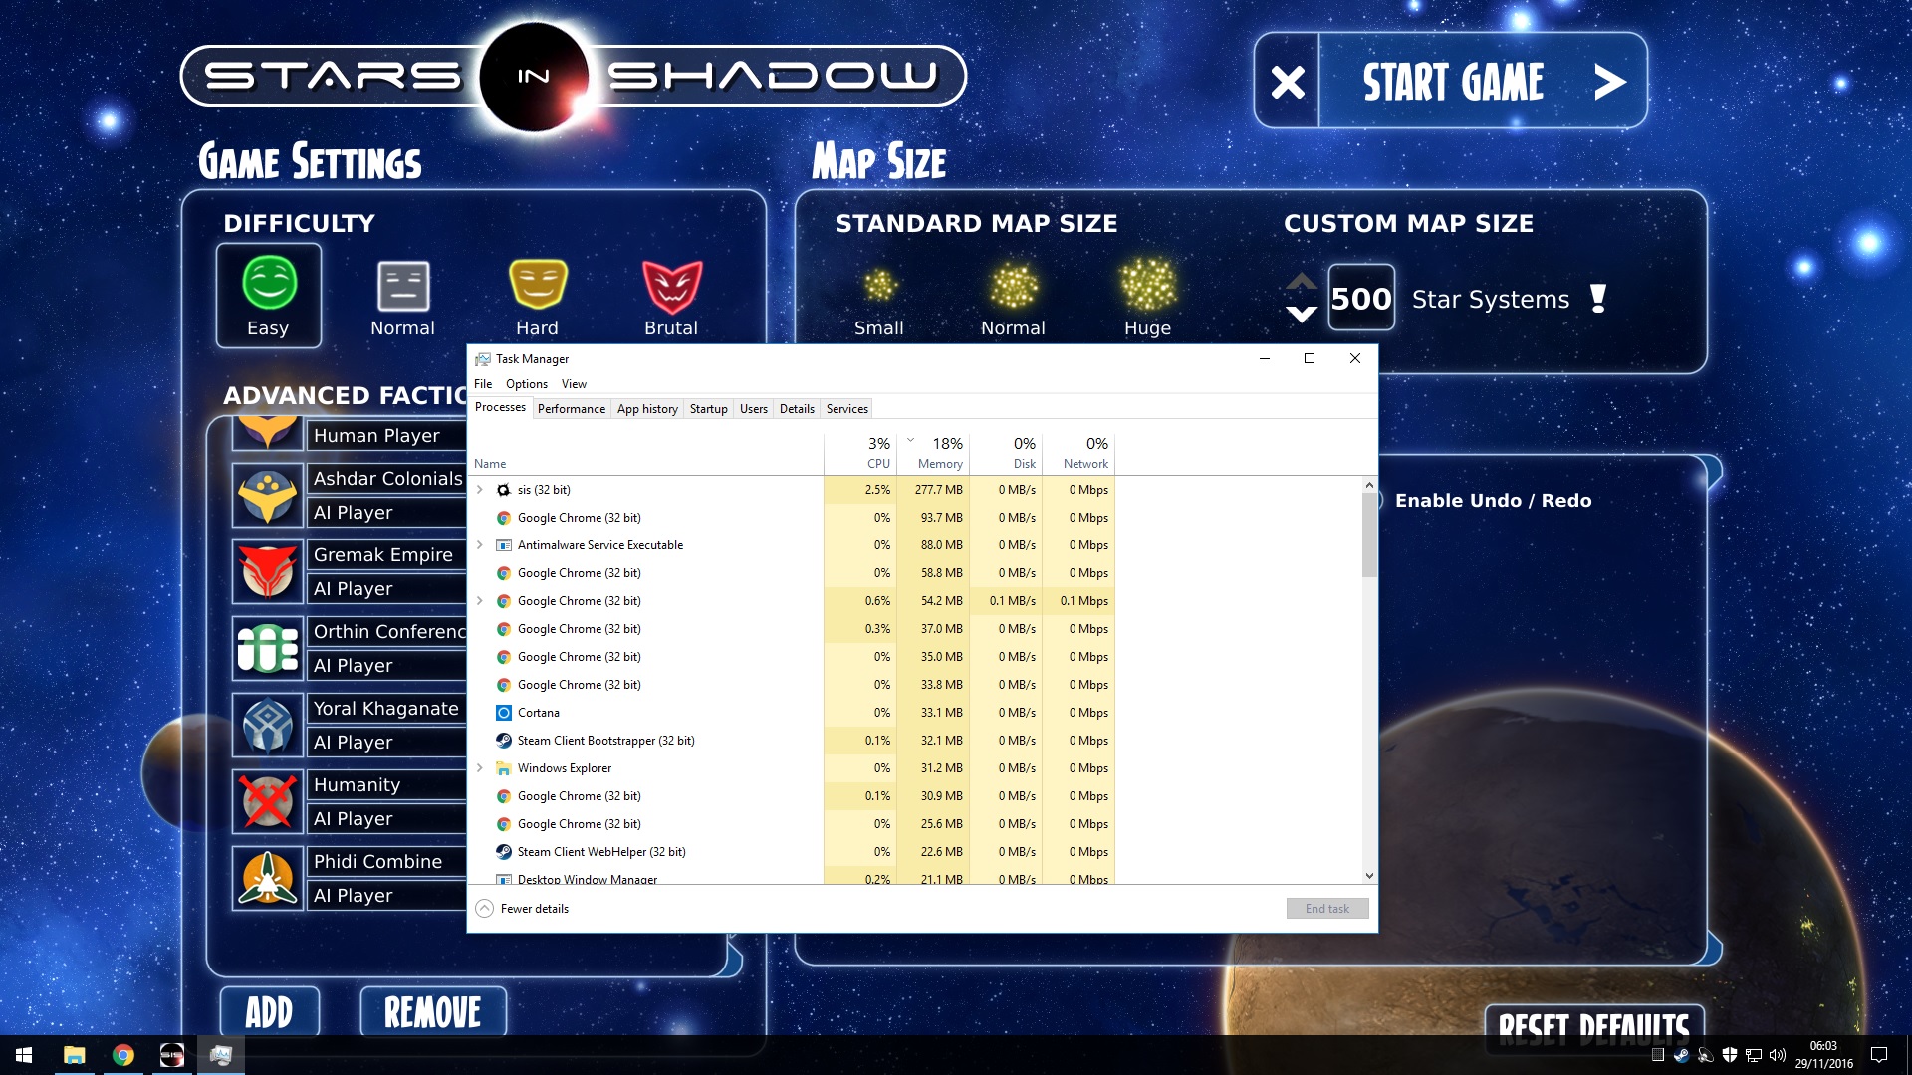
Task: Decrease the custom star systems count
Action: (x=1302, y=315)
